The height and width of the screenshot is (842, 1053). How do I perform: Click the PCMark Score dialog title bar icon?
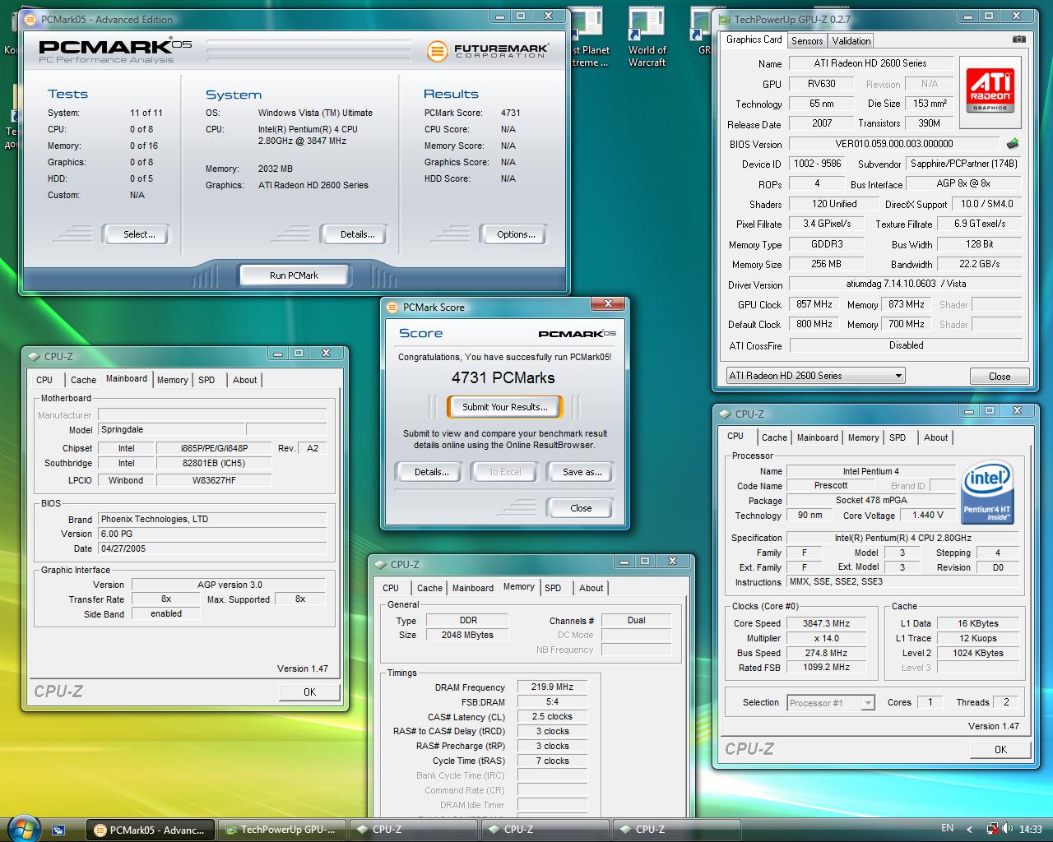click(x=392, y=307)
